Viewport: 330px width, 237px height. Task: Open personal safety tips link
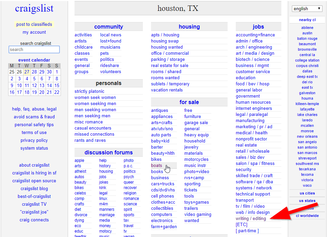click(34, 125)
